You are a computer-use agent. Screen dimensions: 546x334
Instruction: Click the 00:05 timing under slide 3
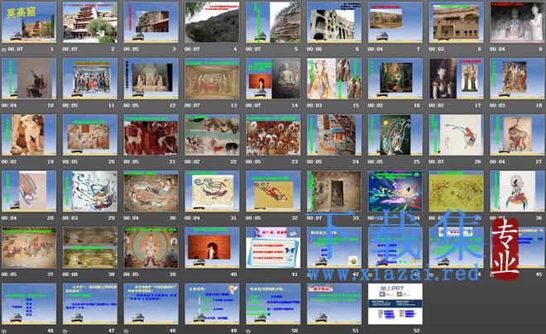pyautogui.click(x=131, y=50)
